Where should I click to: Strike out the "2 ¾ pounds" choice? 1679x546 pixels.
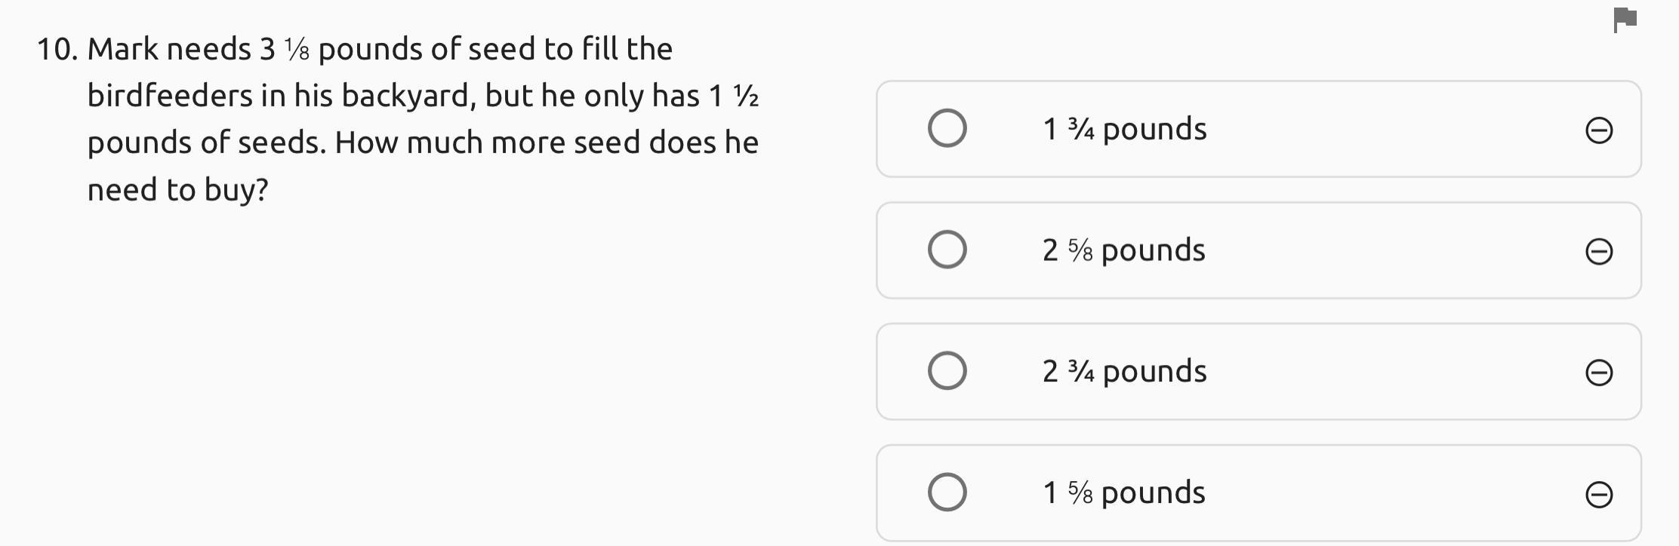click(1598, 373)
